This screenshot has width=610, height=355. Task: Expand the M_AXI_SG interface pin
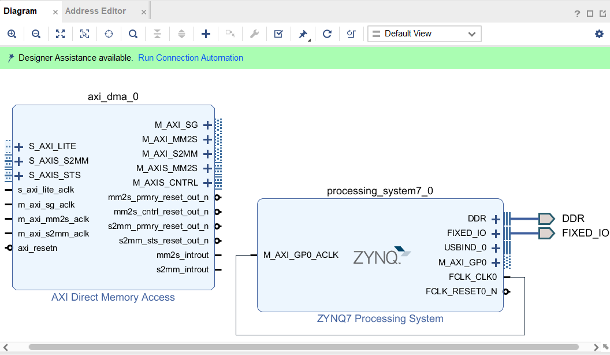click(207, 124)
